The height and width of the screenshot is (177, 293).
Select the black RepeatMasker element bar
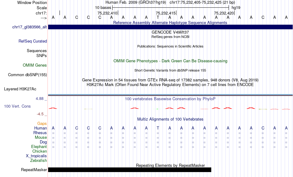pyautogui.click(x=130, y=170)
